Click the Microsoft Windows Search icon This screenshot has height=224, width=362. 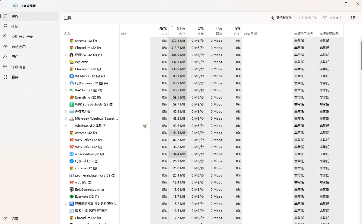pyautogui.click(x=71, y=119)
